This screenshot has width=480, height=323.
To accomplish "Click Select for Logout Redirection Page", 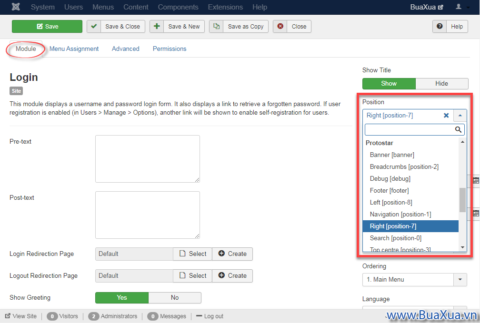I will [192, 275].
